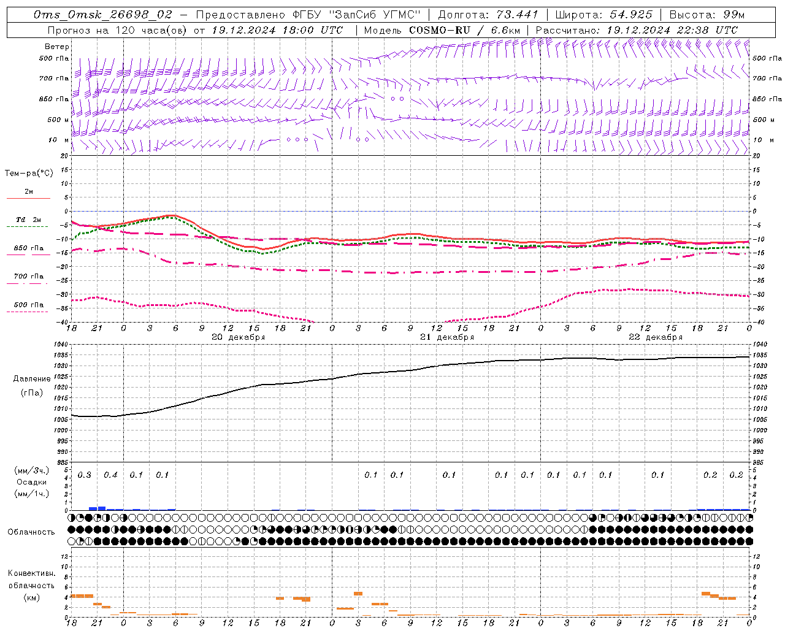
Task: Click the Осадки panel label
Action: click(x=32, y=482)
